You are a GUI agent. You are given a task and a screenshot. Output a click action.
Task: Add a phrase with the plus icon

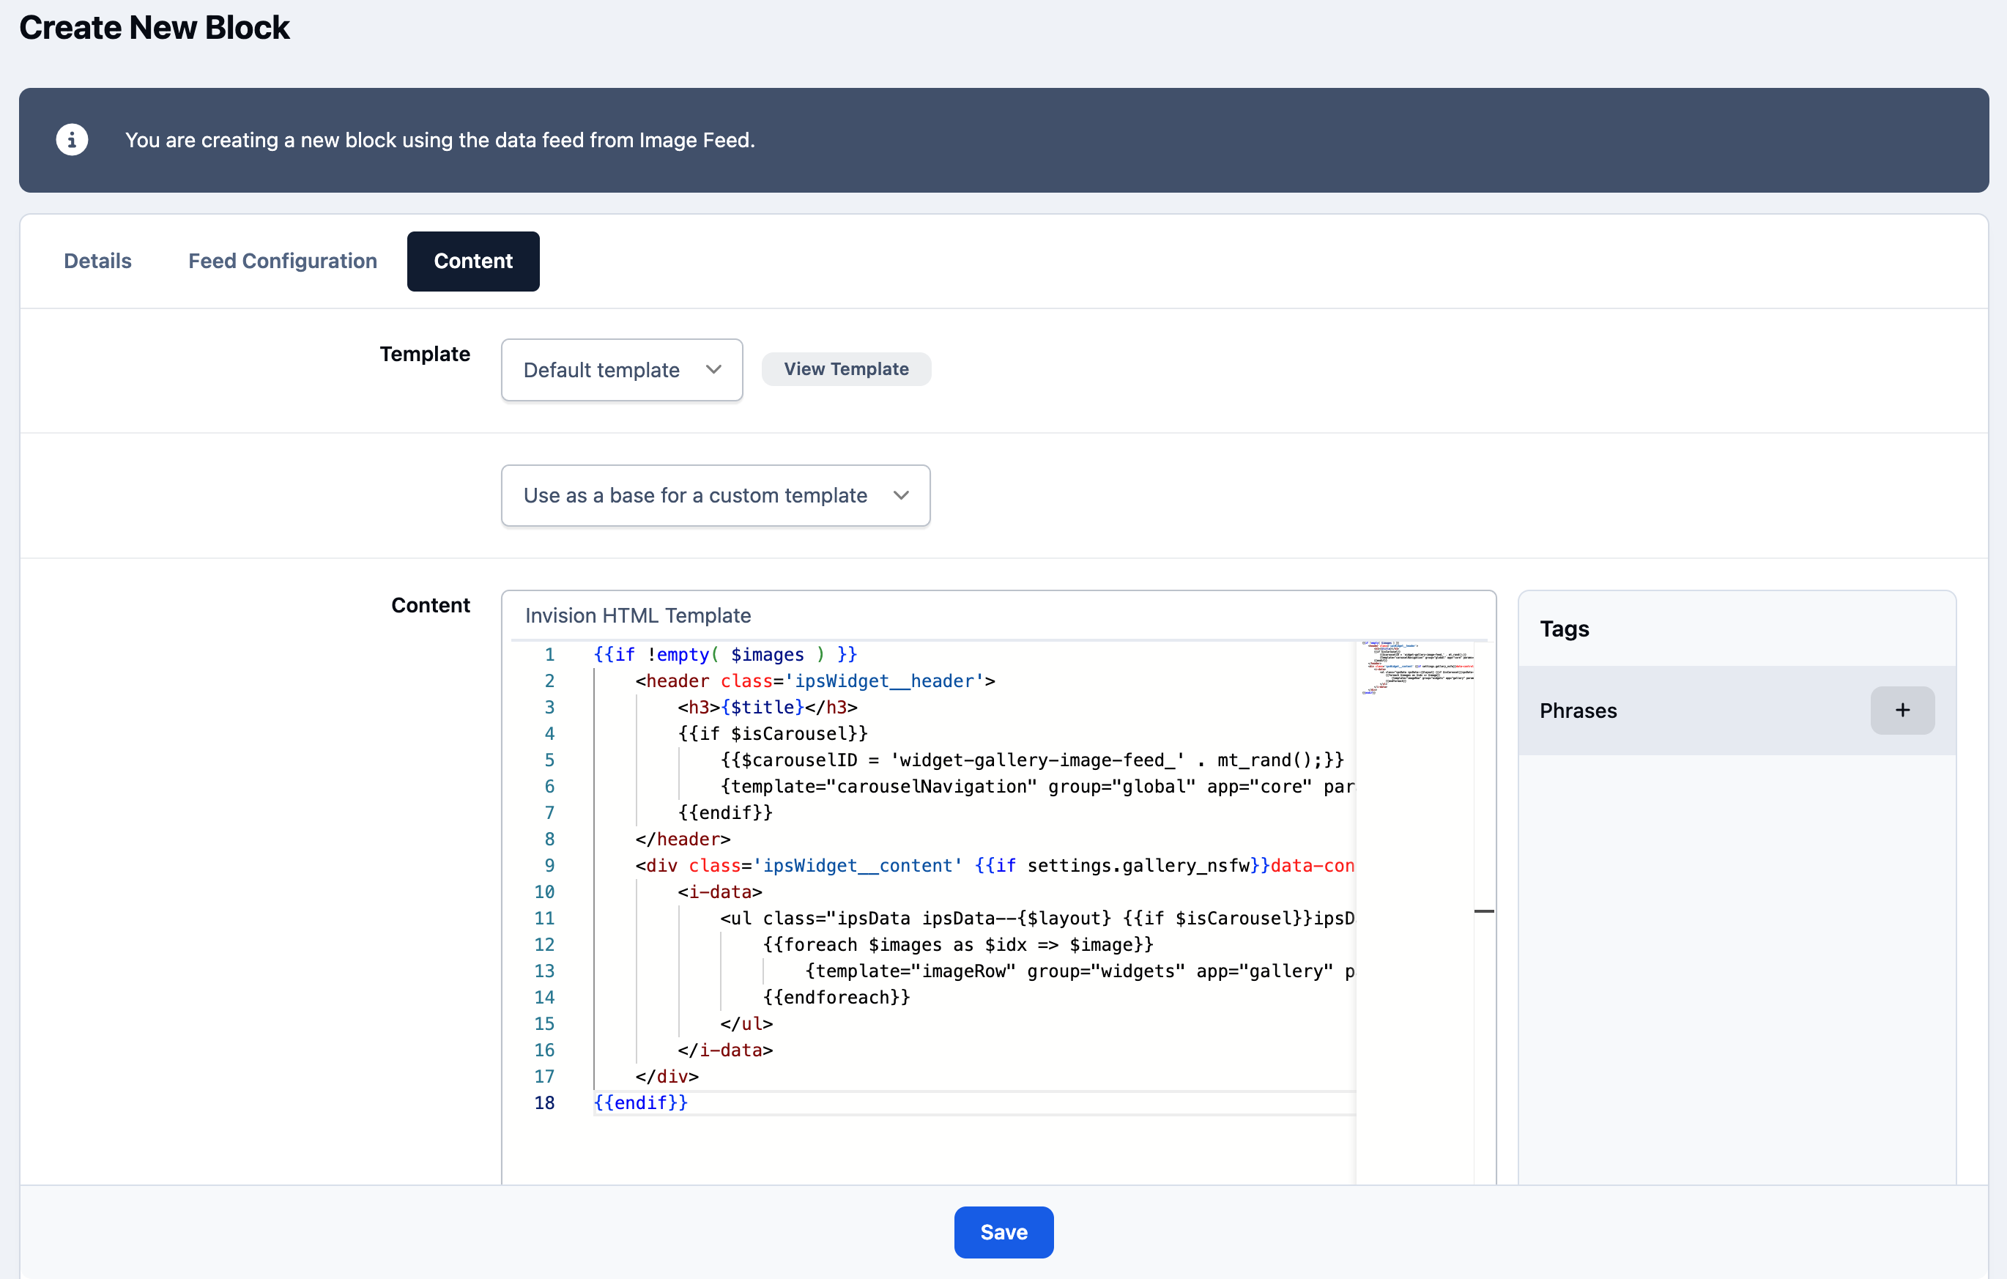pos(1902,711)
